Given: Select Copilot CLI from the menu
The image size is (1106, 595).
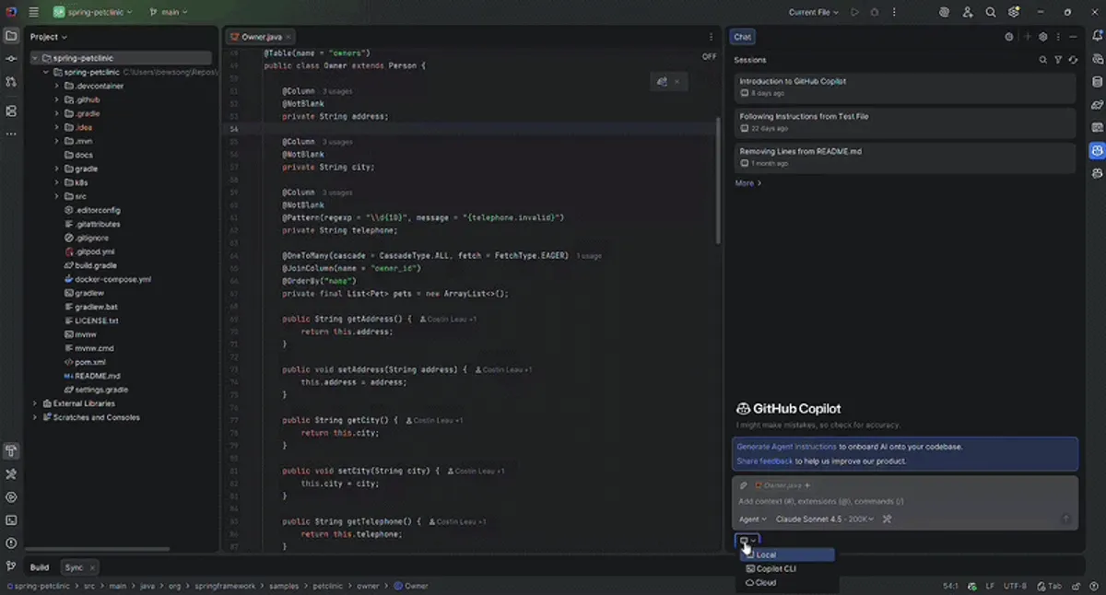Looking at the screenshot, I should coord(788,568).
